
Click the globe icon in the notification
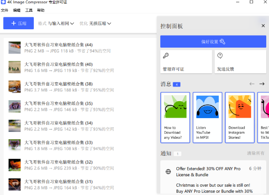tap(169, 172)
